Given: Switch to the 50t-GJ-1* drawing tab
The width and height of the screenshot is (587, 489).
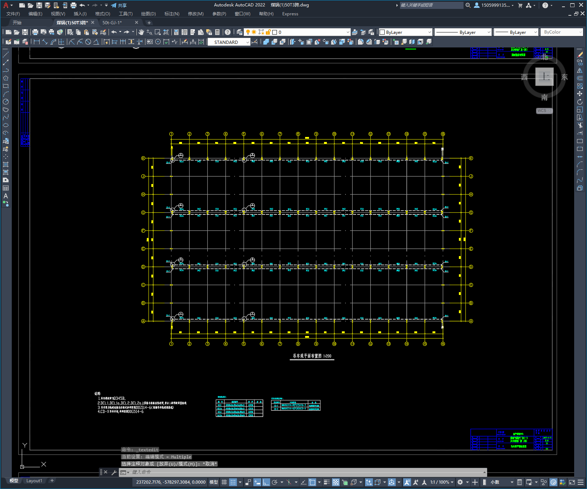Looking at the screenshot, I should click(112, 22).
